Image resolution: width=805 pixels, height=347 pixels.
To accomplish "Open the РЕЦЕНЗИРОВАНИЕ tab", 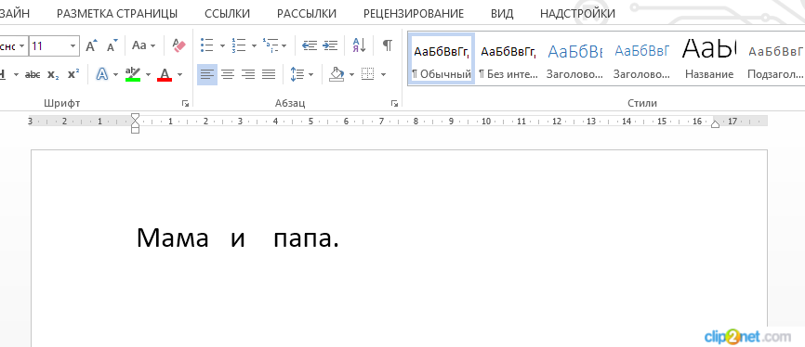I will tap(414, 13).
